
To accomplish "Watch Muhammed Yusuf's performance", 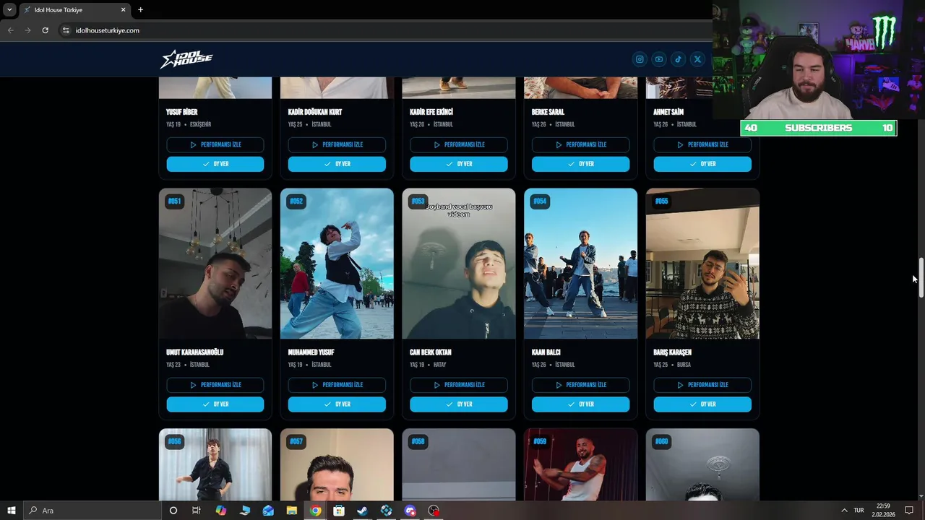I will pos(337,385).
